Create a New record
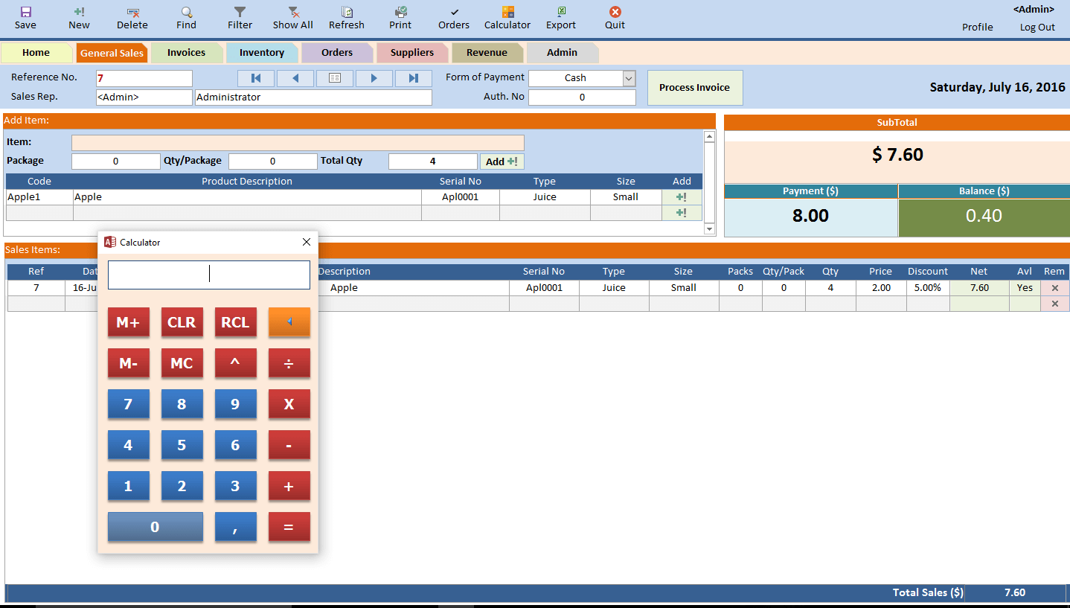The image size is (1070, 608). pos(78,16)
